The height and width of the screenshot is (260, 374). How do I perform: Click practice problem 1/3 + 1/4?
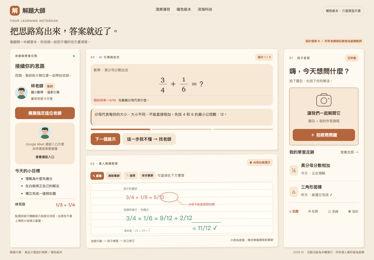[x=65, y=205]
